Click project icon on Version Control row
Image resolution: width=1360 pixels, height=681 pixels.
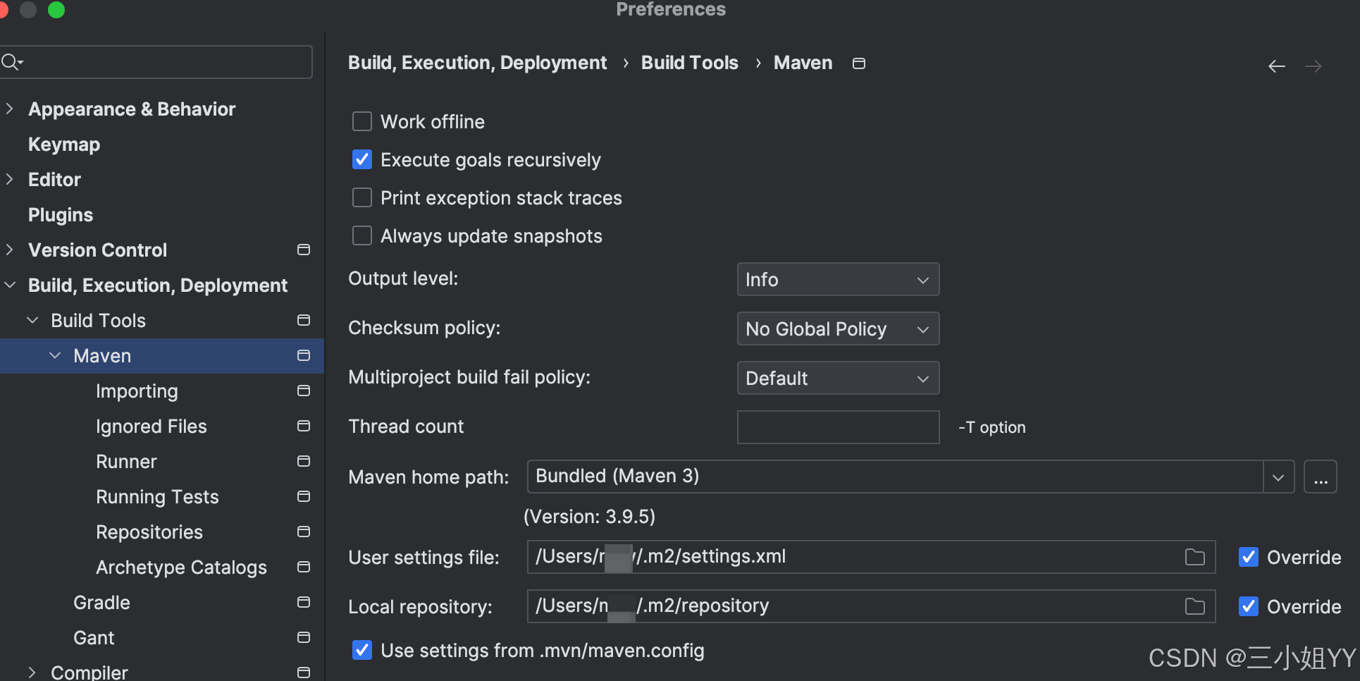click(x=304, y=250)
